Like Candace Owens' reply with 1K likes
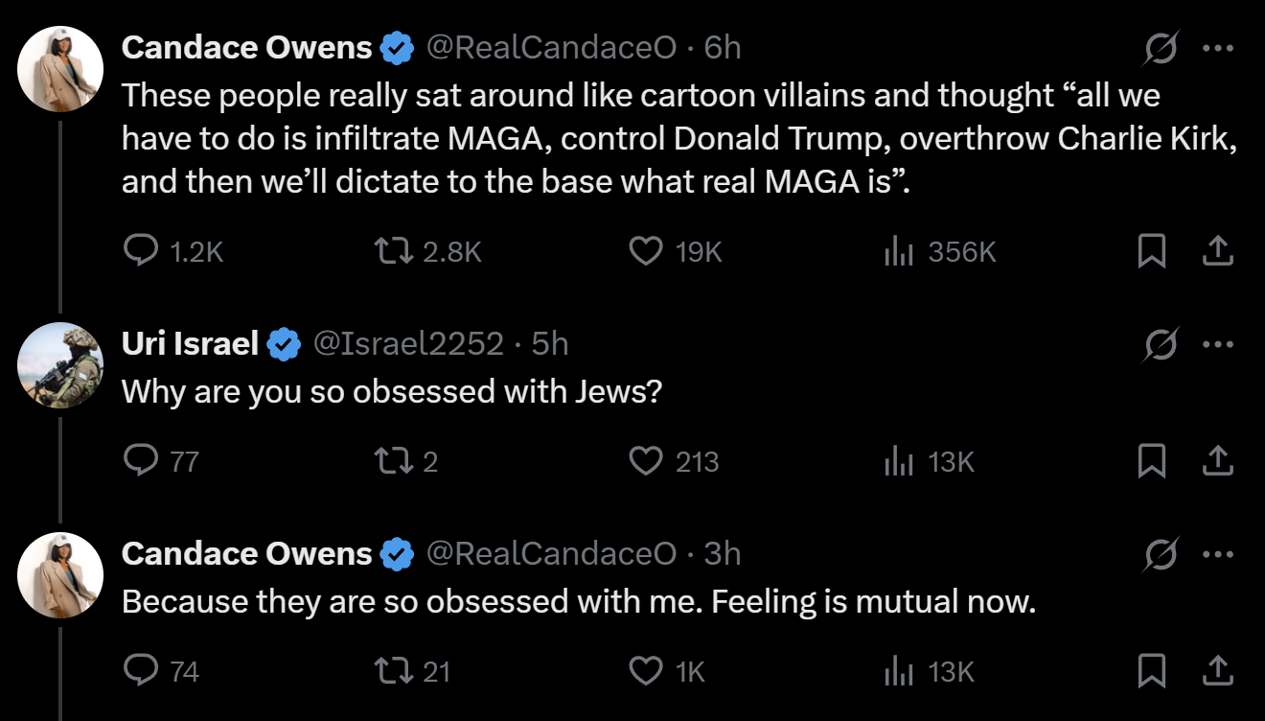Screen dimensions: 1265x721 (645, 671)
